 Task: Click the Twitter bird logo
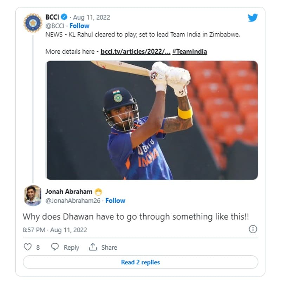[253, 18]
